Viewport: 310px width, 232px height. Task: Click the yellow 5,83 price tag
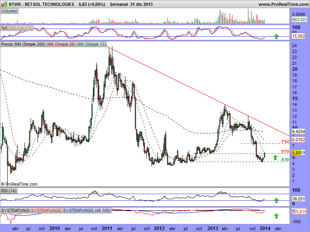[x=296, y=153]
